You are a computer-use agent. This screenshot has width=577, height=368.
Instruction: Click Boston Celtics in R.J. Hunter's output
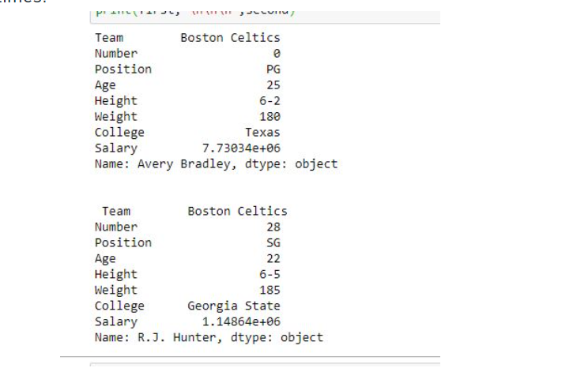point(237,211)
